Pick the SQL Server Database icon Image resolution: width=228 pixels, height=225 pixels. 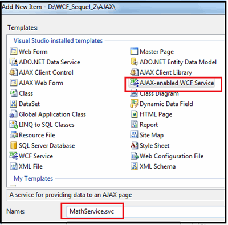[13, 145]
